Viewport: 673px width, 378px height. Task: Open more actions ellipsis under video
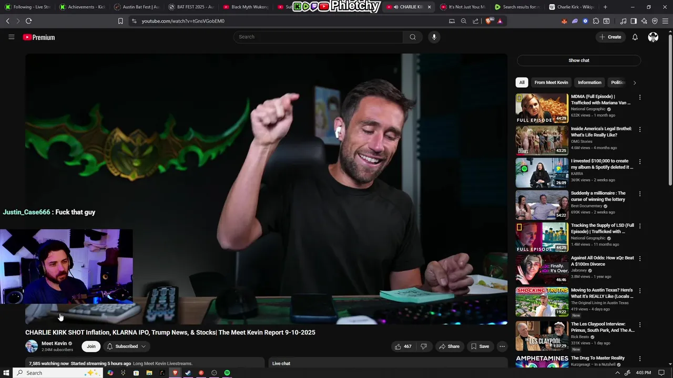click(x=502, y=346)
